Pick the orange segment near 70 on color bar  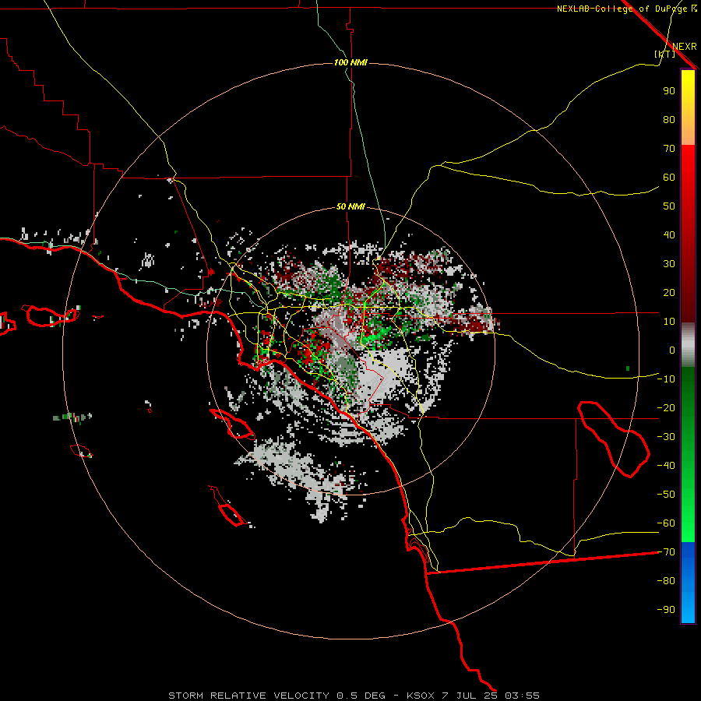pos(688,136)
